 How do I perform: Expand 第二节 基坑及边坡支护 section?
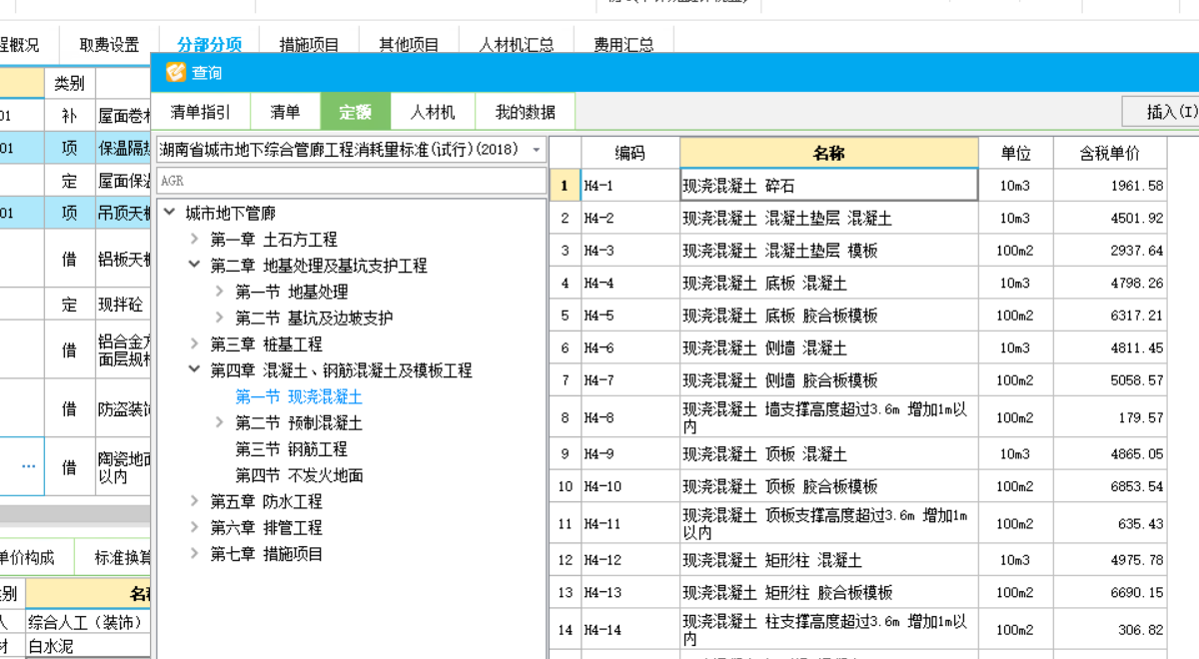click(220, 318)
